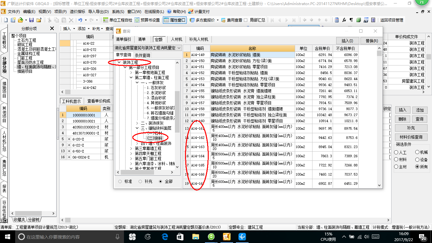Screen dimensions: 432x243
Task: Click the 插入(I) button in query dialog
Action: pos(347,41)
